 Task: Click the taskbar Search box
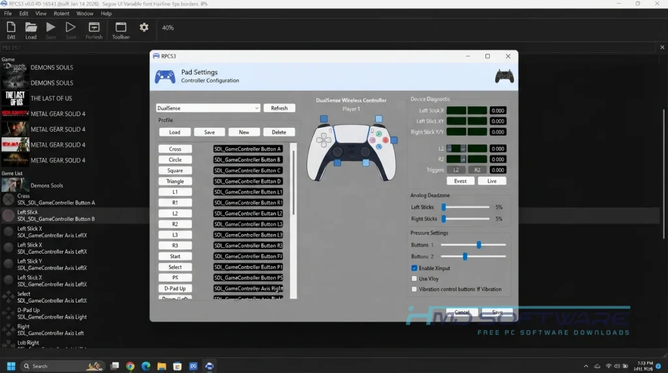pos(62,366)
